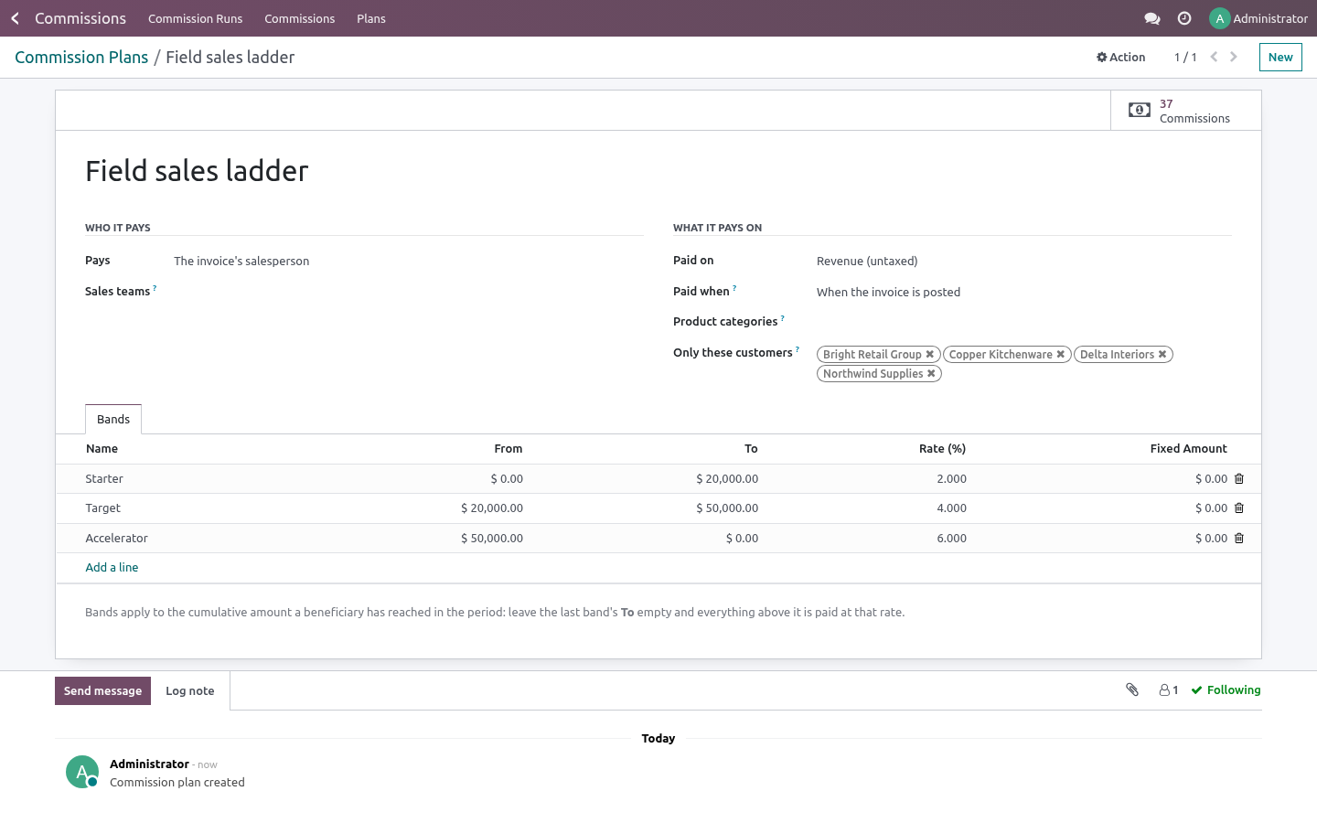Open the activities clock icon
1317x823 pixels.
[x=1184, y=18]
